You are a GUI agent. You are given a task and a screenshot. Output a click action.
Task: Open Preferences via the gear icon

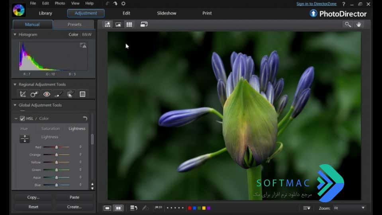123,4
